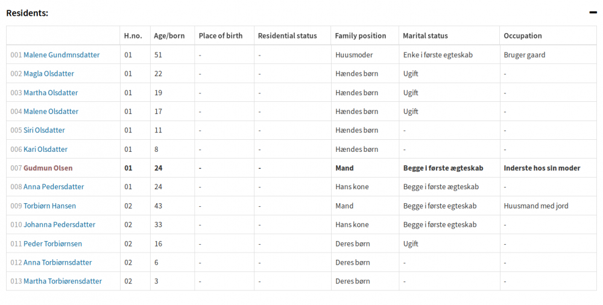Open highlighted Gudmun Olsen record

pos(48,168)
